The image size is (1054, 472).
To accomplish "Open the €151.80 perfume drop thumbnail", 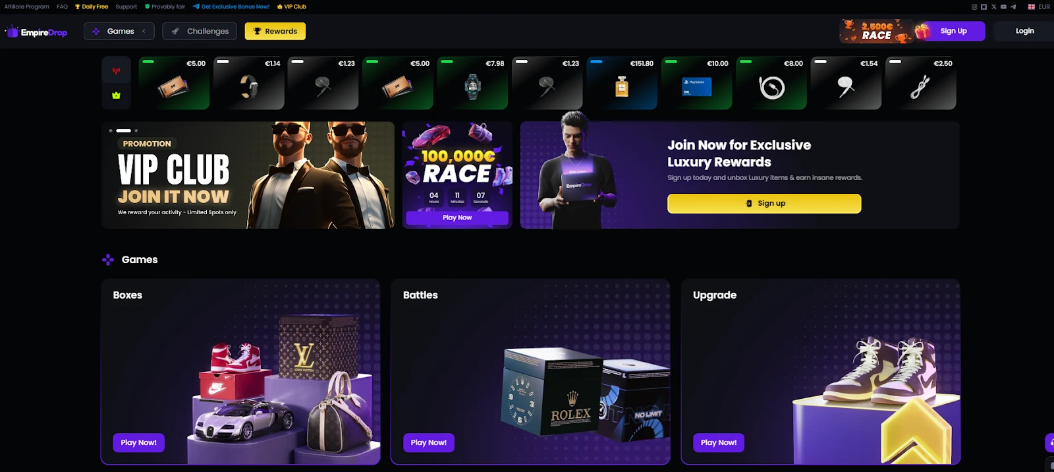I will click(622, 83).
